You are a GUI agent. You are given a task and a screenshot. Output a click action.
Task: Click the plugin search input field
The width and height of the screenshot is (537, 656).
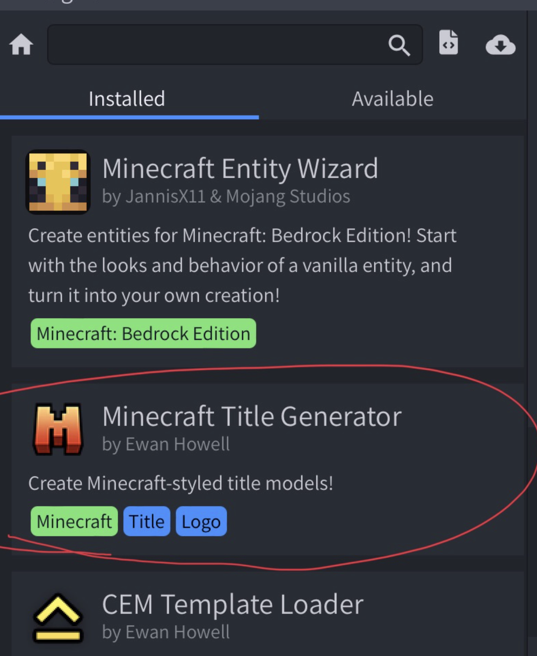coord(235,45)
